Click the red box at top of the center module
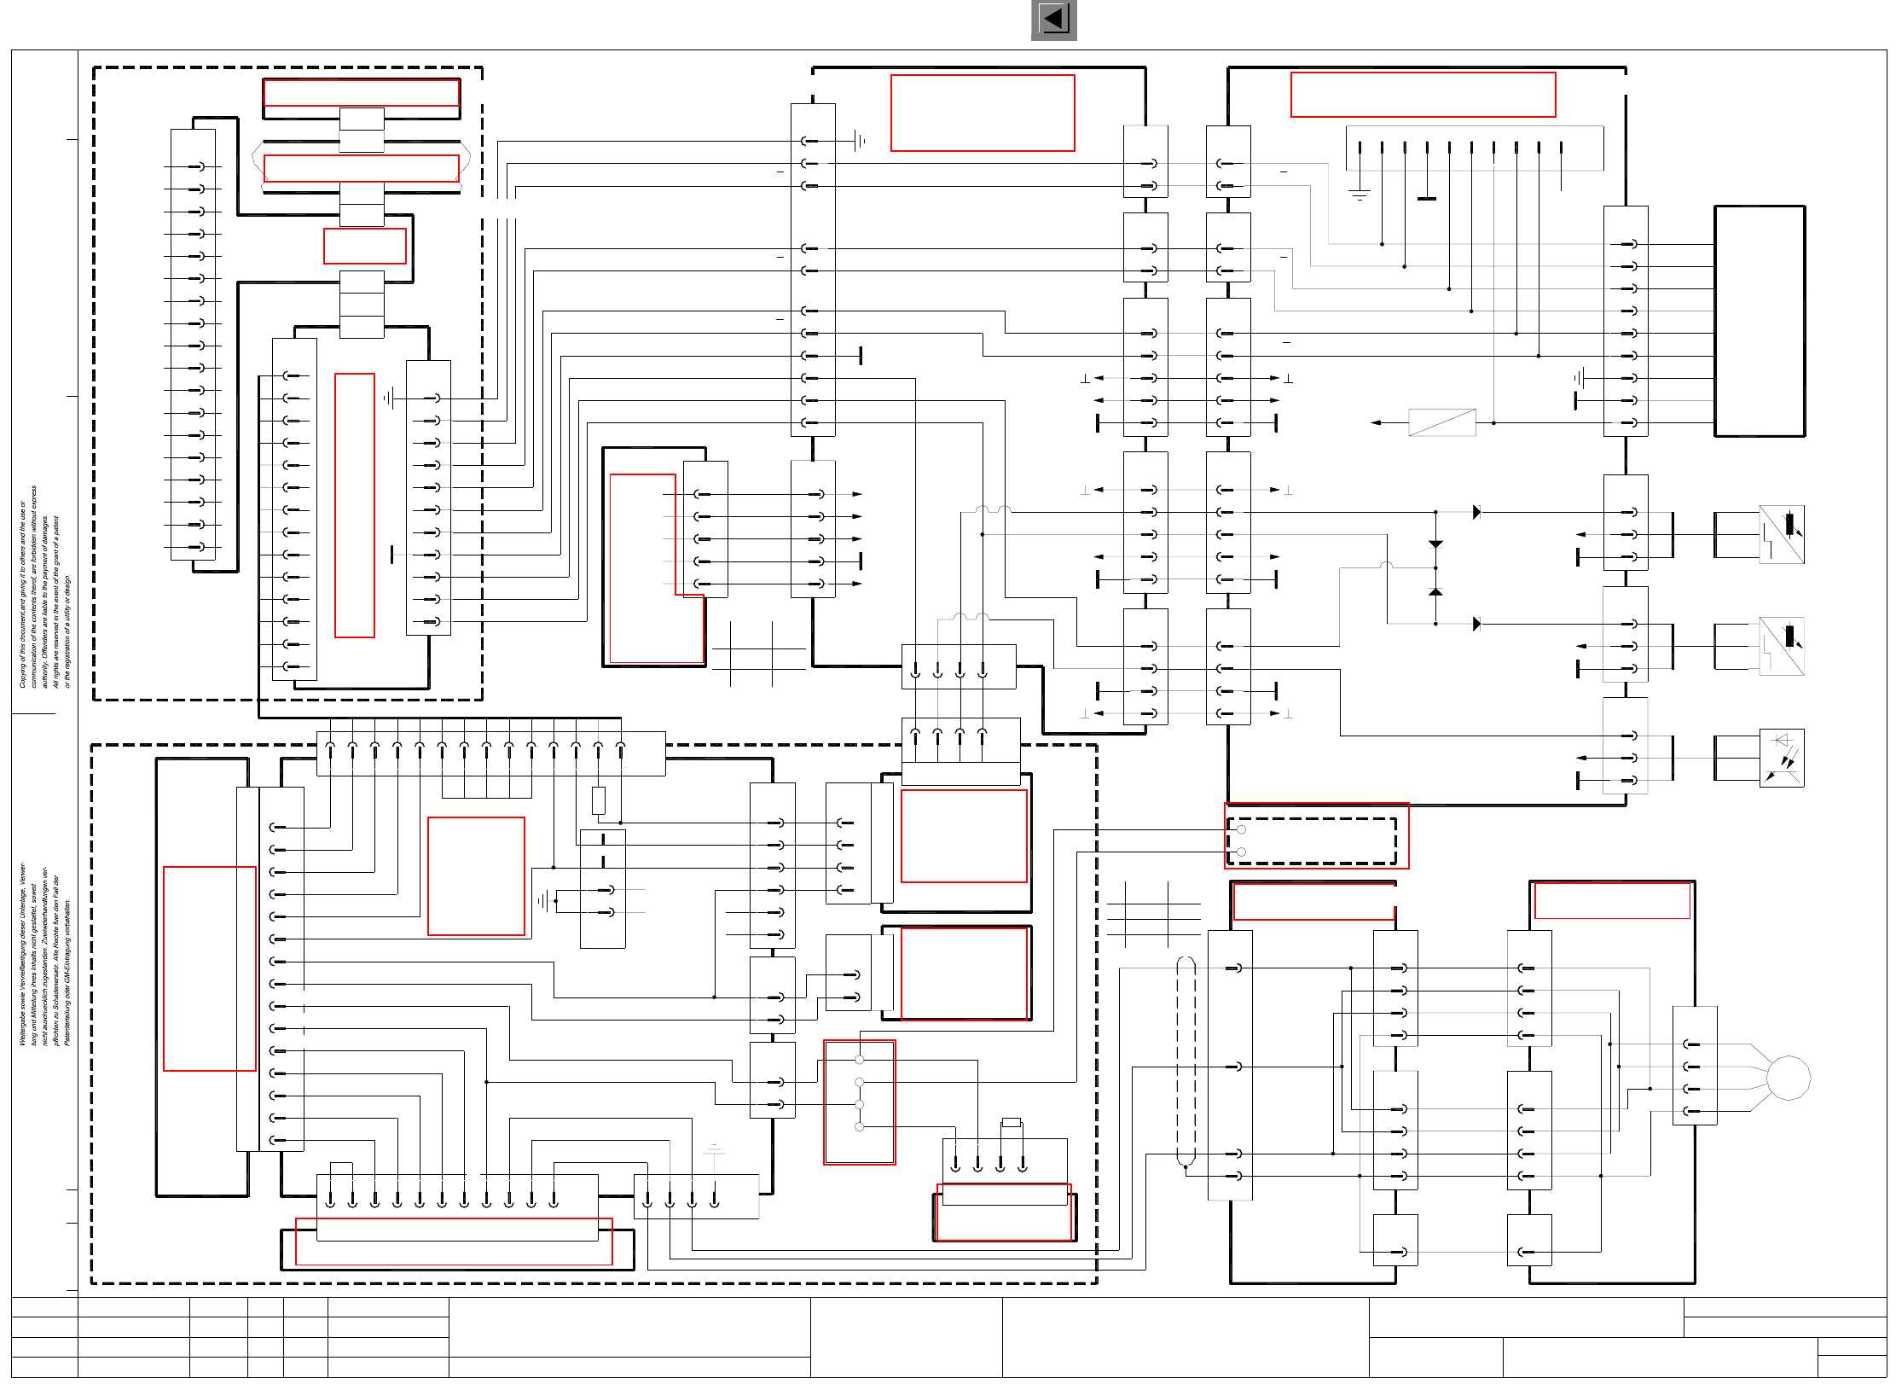1896x1384 pixels. (x=983, y=113)
